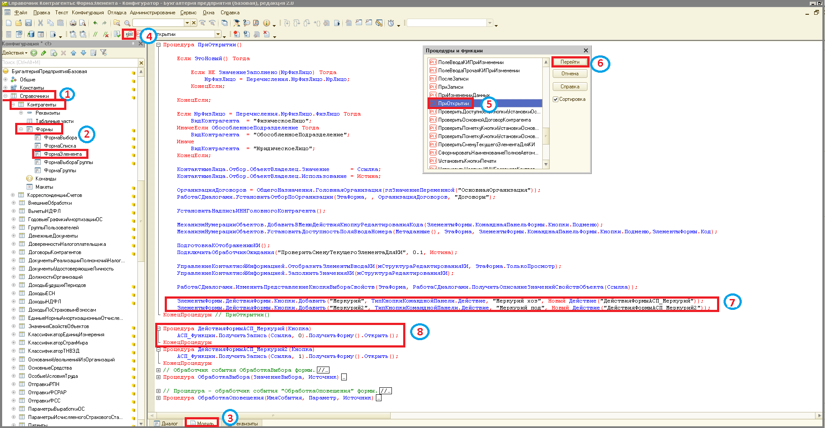The height and width of the screenshot is (428, 825).
Task: Expand the Константы tree node
Action: (5, 88)
